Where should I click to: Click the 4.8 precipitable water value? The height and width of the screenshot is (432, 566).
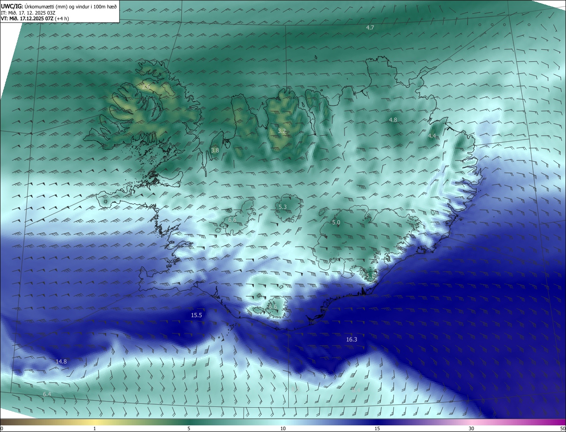click(x=393, y=120)
